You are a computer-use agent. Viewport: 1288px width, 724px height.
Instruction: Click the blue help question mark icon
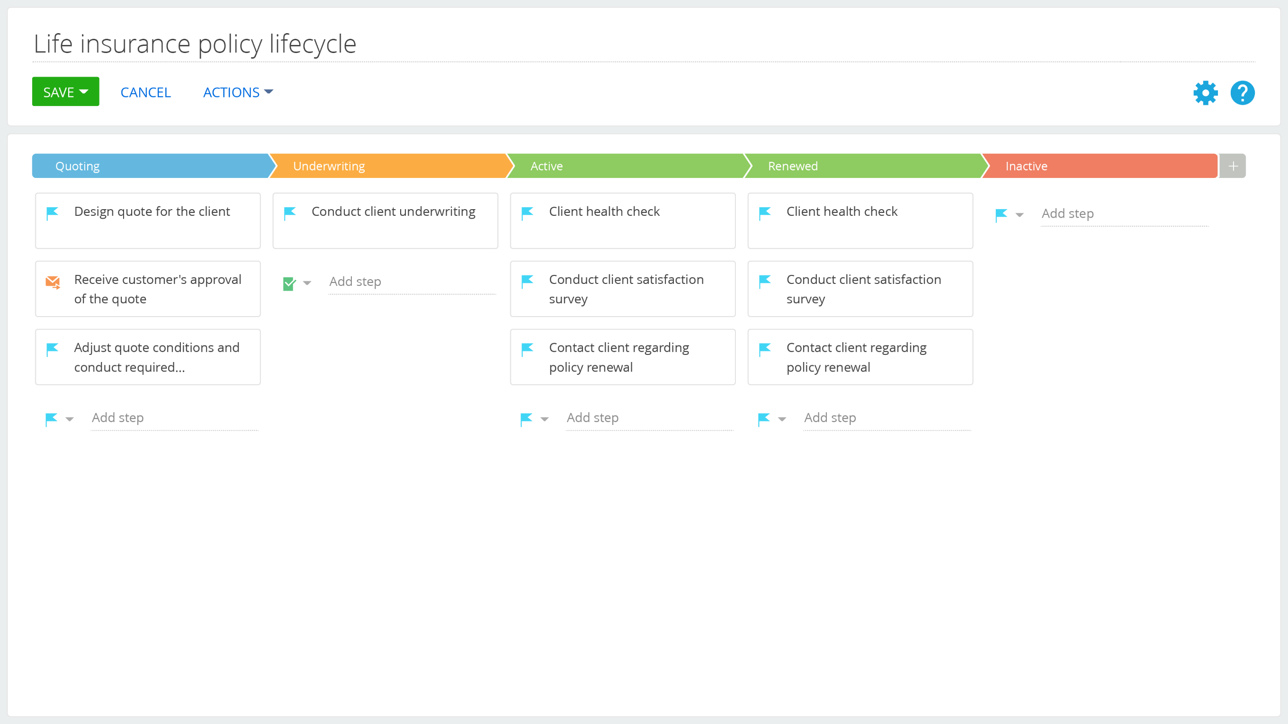click(1243, 92)
